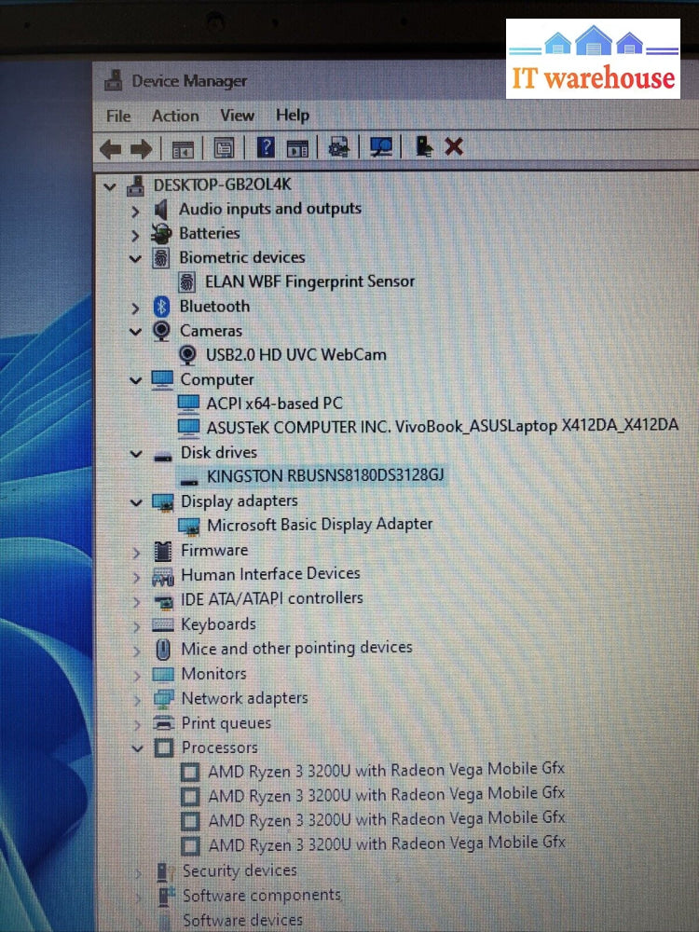Screen dimensions: 699x932
Task: Expand the Network adapters category
Action: coord(137,699)
